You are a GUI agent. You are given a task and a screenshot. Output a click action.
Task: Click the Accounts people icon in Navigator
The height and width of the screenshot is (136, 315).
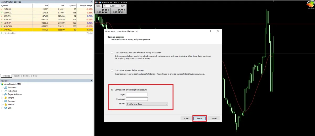[6, 88]
